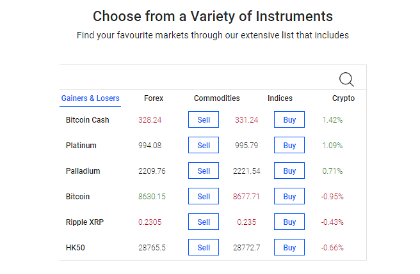Viewport: 420px width, 274px height.
Task: Buy Ripple XRP at 0.235
Action: (x=289, y=222)
